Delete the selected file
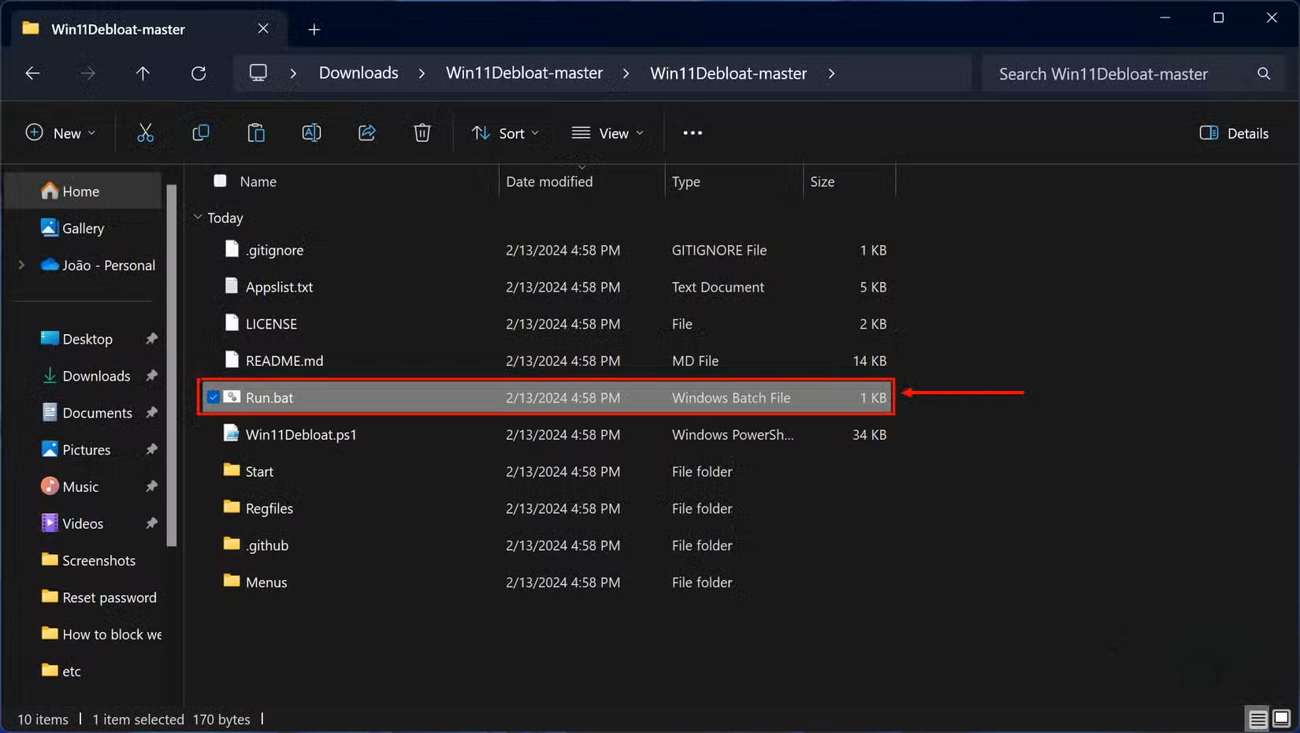1300x733 pixels. tap(422, 132)
